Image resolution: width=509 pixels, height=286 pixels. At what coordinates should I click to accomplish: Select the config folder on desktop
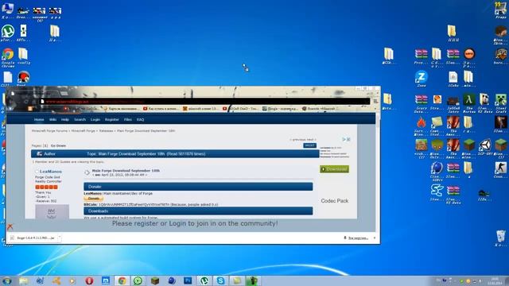(23, 56)
